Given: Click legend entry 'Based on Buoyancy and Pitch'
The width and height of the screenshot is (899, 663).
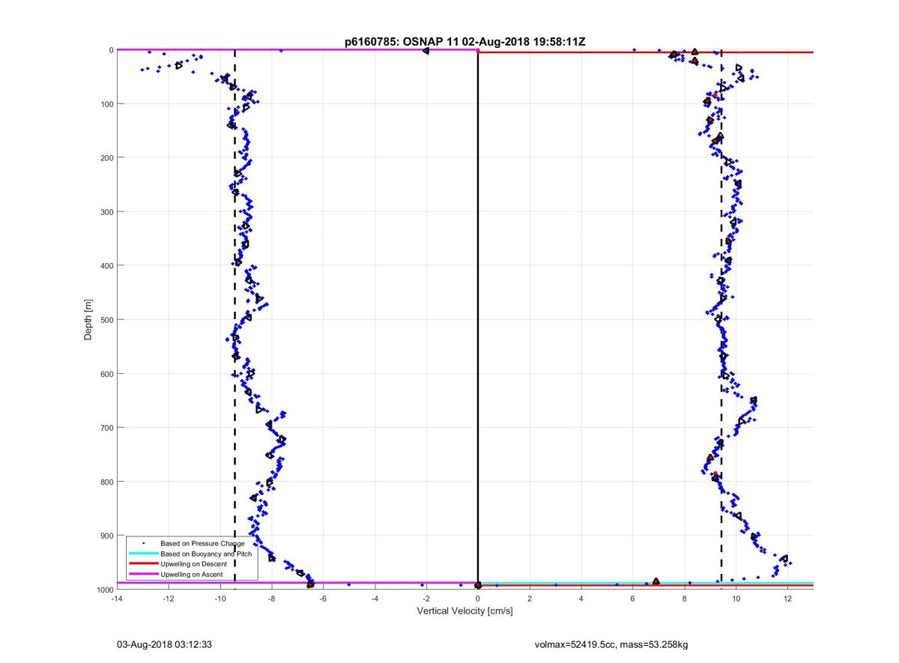Looking at the screenshot, I should [x=206, y=554].
